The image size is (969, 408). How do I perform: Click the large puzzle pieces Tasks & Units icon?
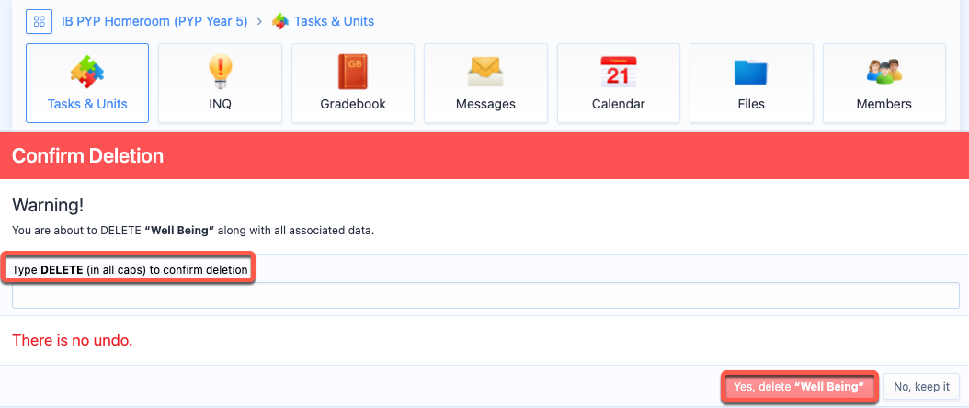click(x=87, y=73)
